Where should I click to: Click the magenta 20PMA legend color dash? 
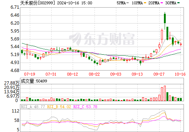click(x=162, y=3)
